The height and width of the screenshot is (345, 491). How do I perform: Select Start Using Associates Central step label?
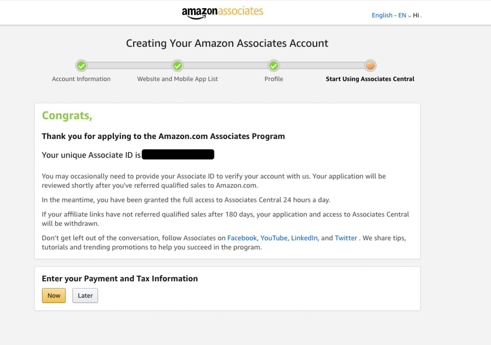click(x=370, y=79)
